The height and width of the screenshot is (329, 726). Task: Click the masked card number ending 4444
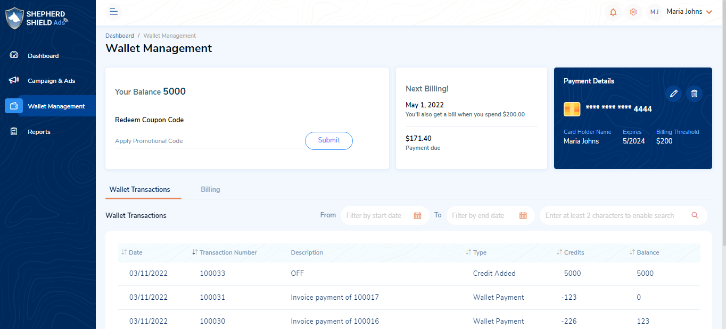pos(618,108)
